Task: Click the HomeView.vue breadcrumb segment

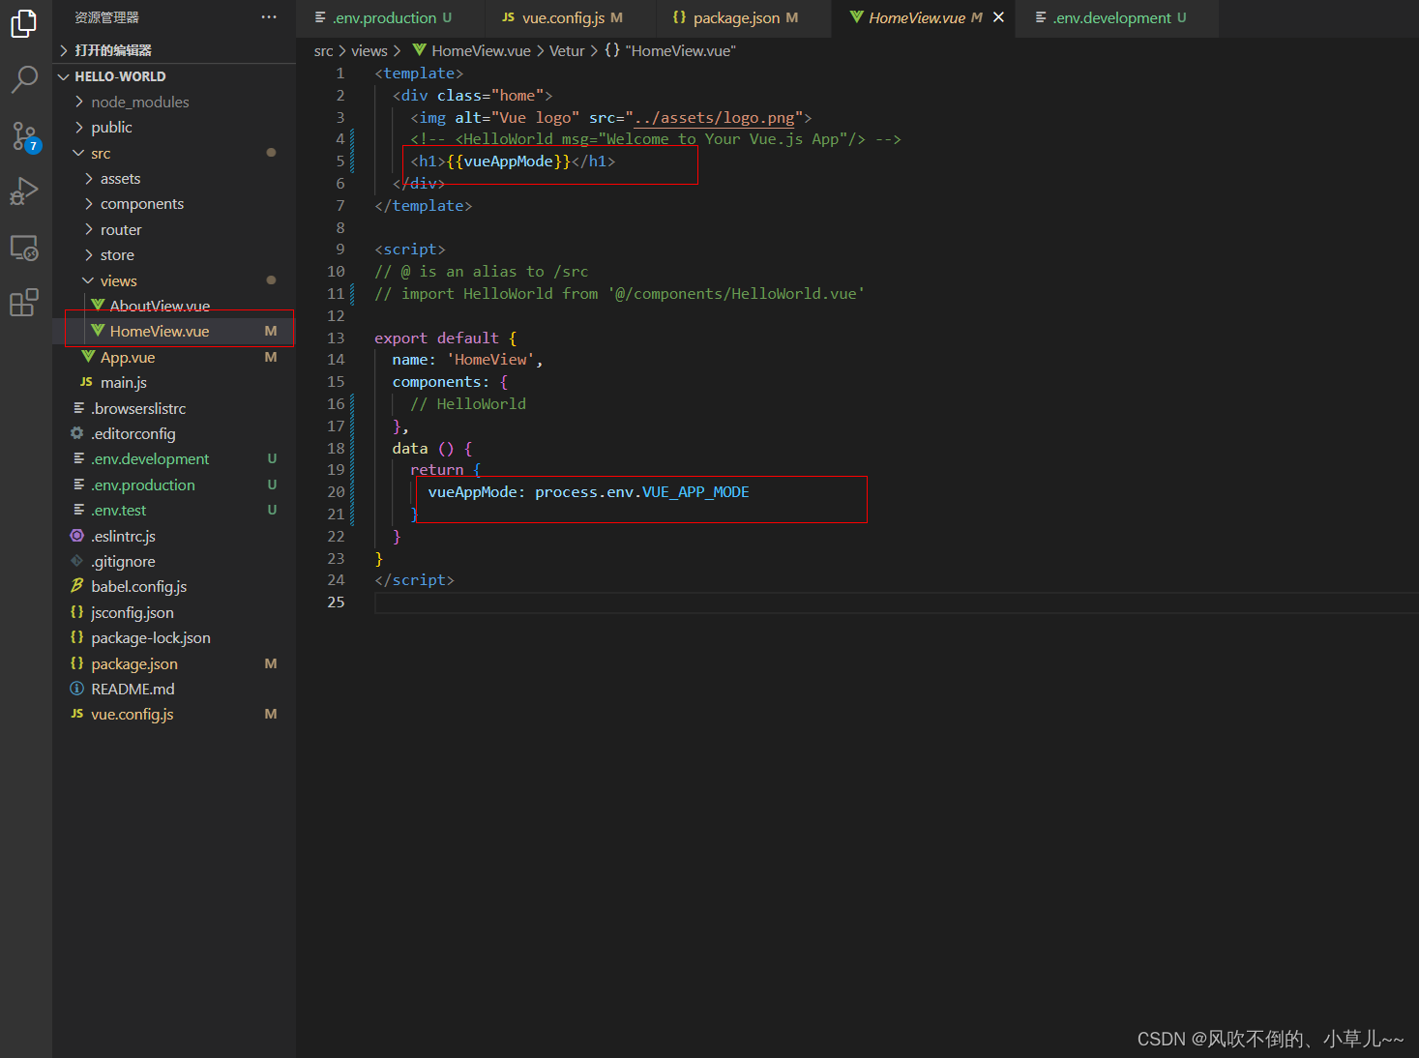Action: (472, 51)
